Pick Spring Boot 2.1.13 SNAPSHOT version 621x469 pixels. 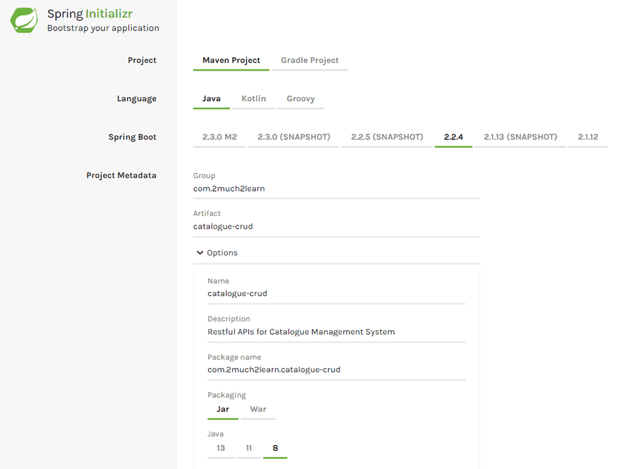(520, 137)
